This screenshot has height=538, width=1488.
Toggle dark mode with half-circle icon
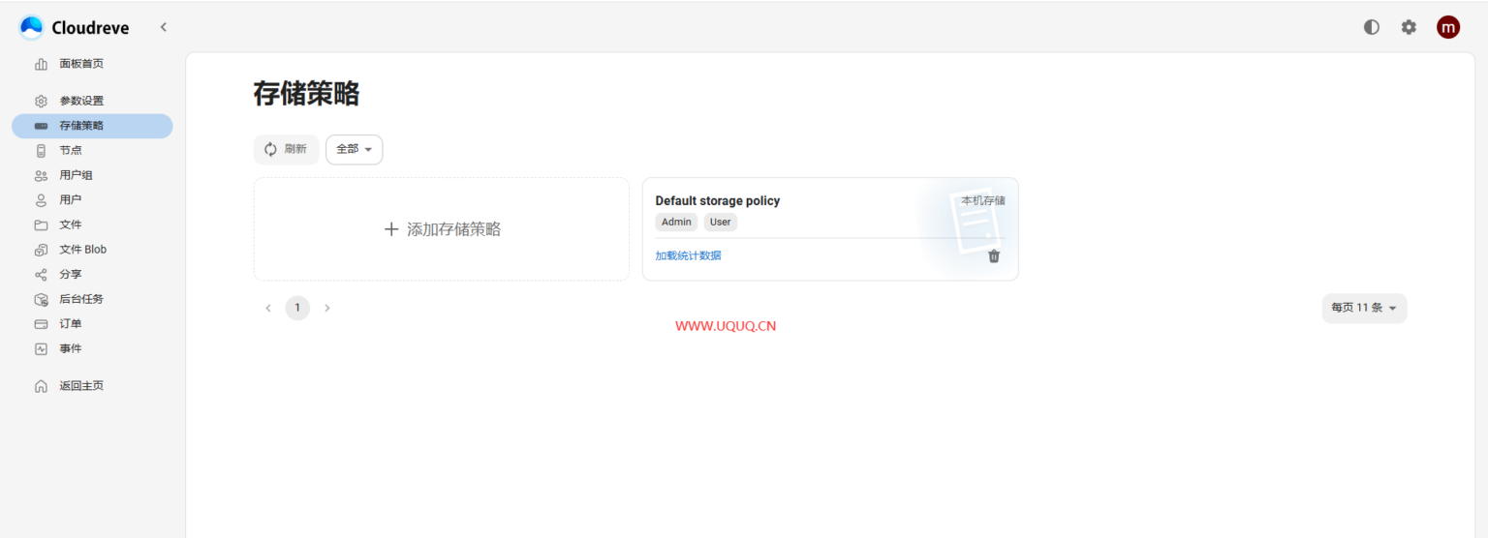point(1371,27)
